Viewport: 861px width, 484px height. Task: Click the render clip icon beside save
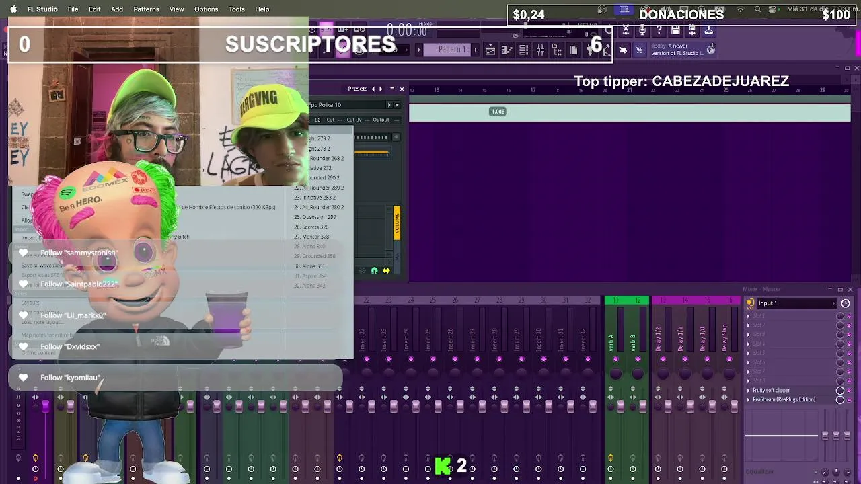(692, 30)
